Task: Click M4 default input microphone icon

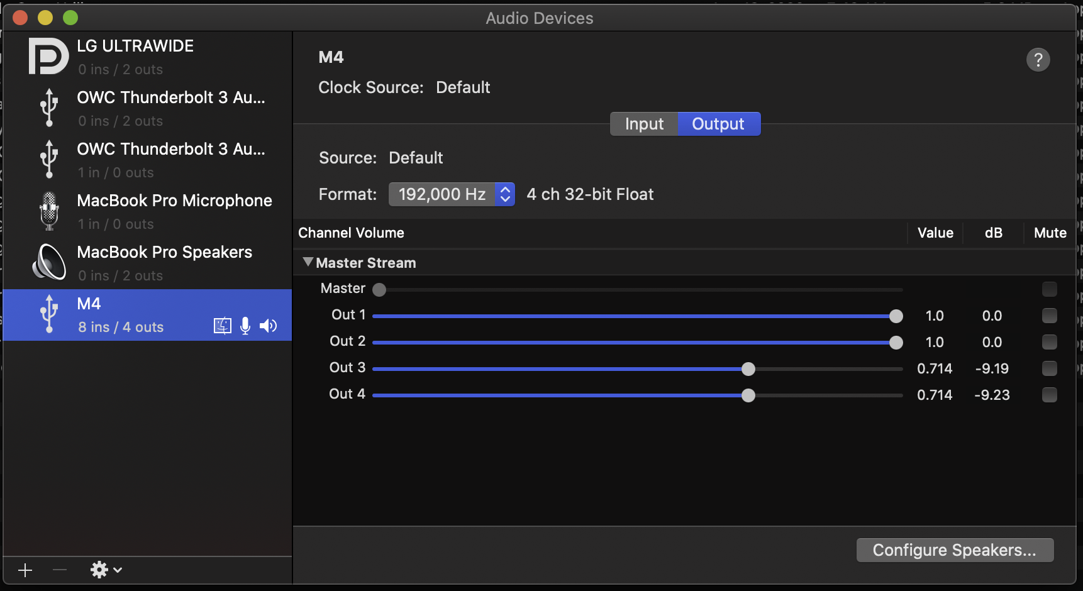Action: coord(245,326)
